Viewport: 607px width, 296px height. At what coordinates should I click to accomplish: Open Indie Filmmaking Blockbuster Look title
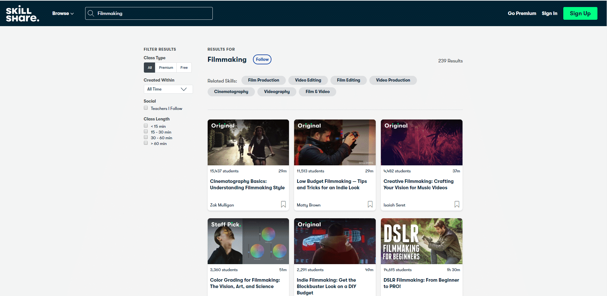[x=326, y=286]
